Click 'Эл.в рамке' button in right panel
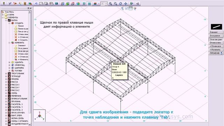 (216, 36)
